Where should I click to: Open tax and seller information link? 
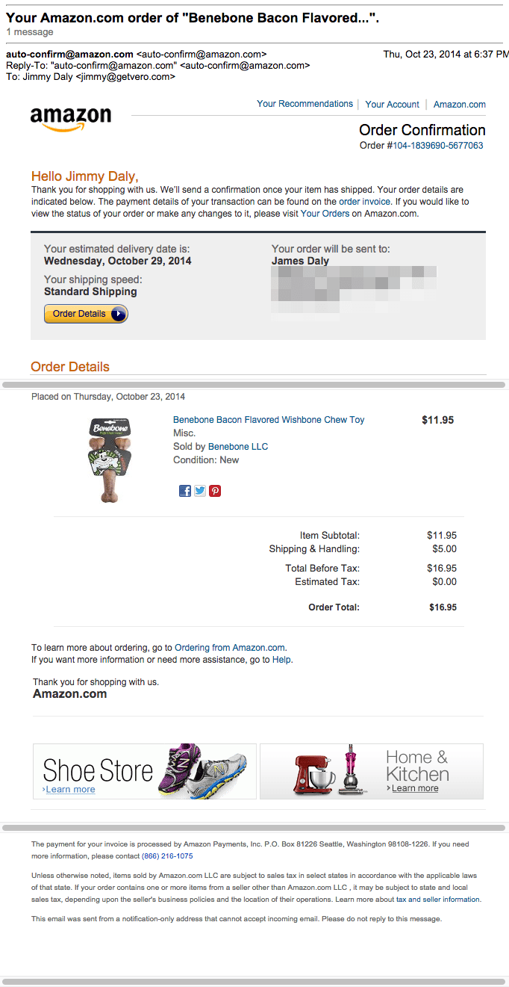click(439, 900)
